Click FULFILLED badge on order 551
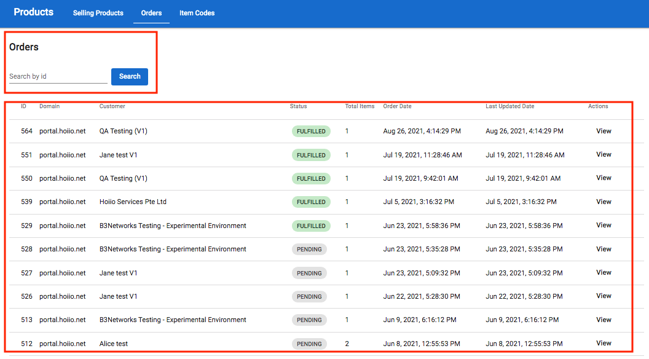Viewport: 649px width, 359px height. point(311,155)
